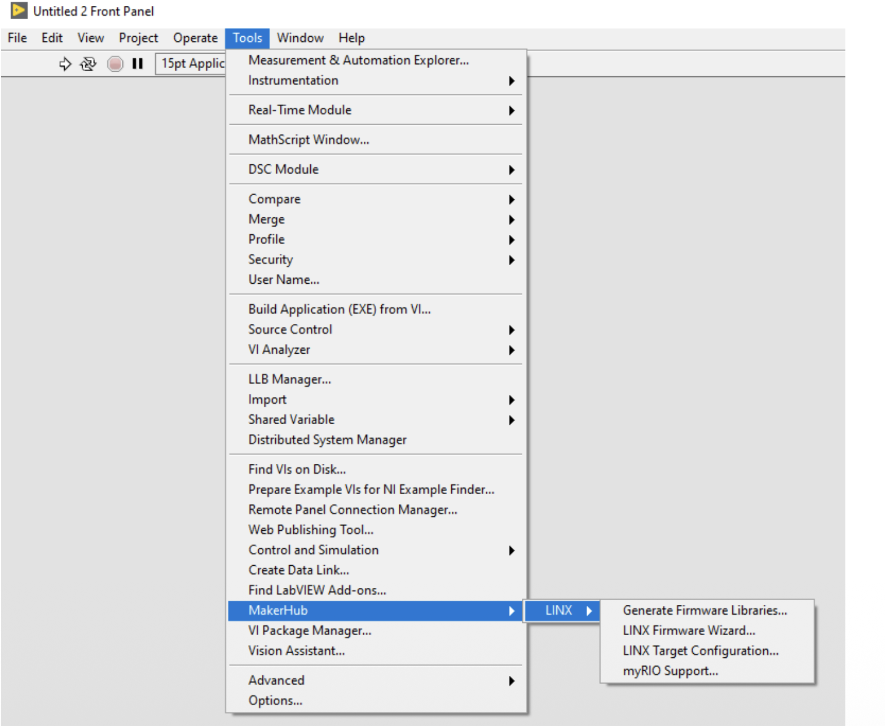Click the Run arrow icon
Screen dimensions: 885x726
point(65,64)
